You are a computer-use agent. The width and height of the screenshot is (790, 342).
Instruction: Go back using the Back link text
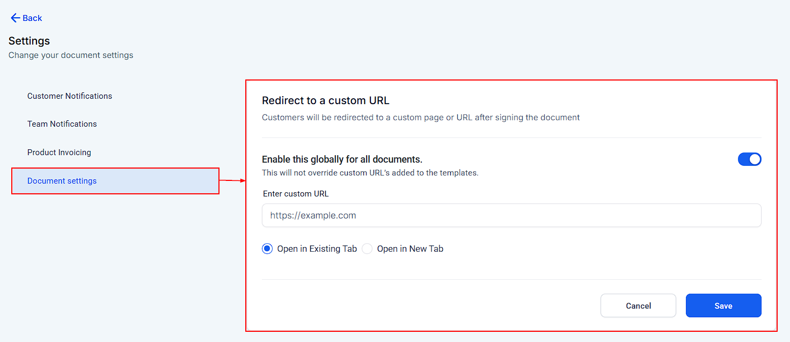pyautogui.click(x=32, y=18)
